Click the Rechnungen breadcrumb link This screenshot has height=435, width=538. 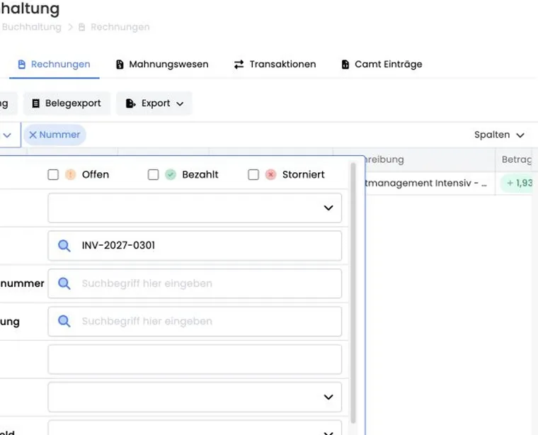pyautogui.click(x=120, y=27)
